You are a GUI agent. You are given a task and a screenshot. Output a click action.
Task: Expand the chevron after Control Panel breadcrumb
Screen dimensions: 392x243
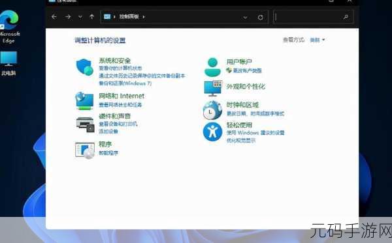click(x=144, y=17)
